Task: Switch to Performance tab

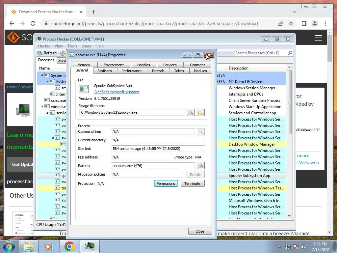Action: pos(132,71)
